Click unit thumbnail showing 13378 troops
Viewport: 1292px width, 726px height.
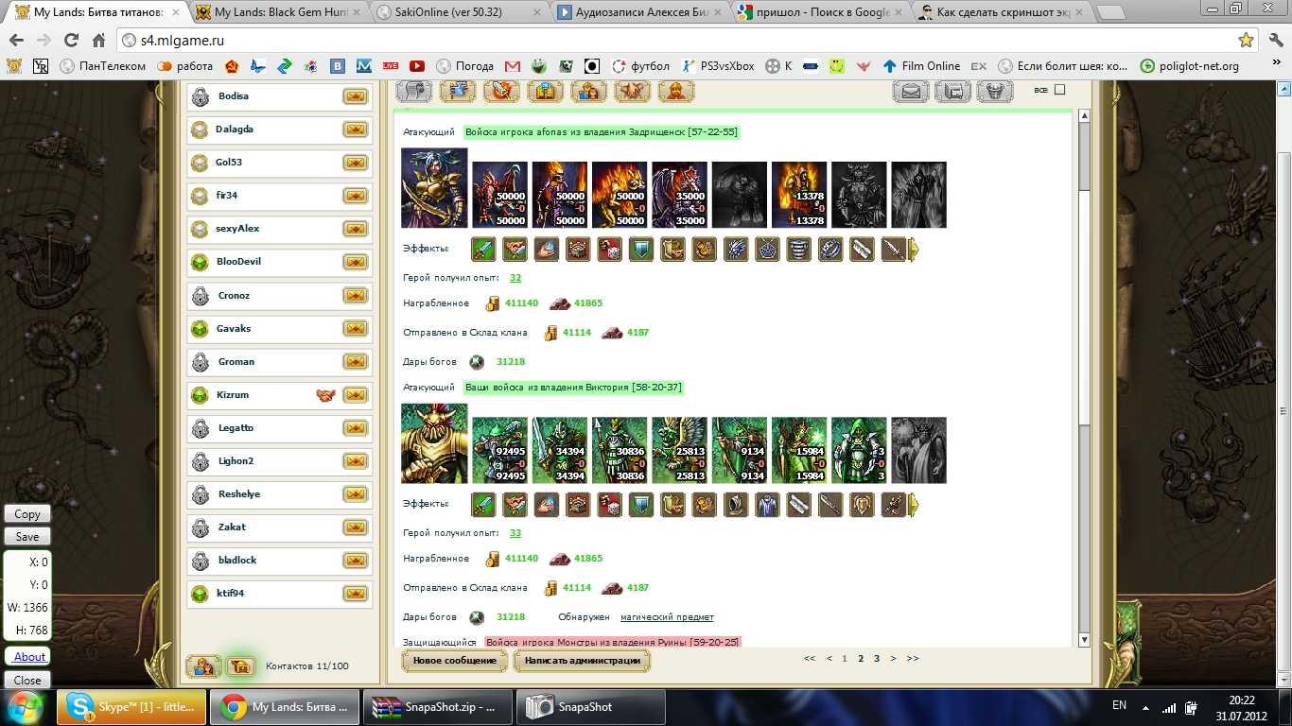(x=799, y=195)
